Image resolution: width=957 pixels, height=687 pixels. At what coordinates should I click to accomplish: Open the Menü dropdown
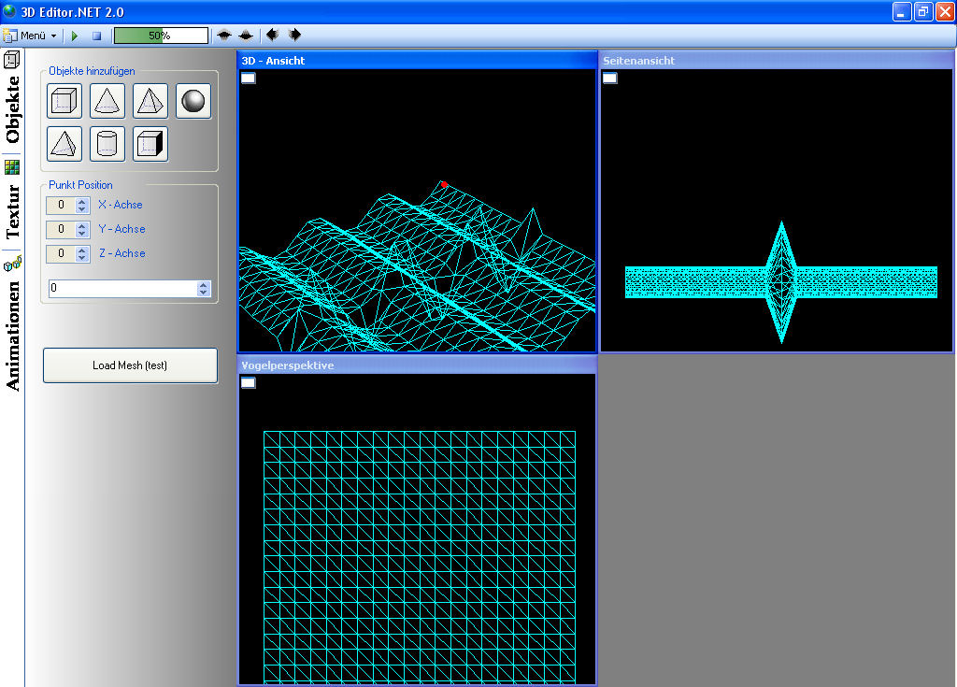tap(31, 36)
